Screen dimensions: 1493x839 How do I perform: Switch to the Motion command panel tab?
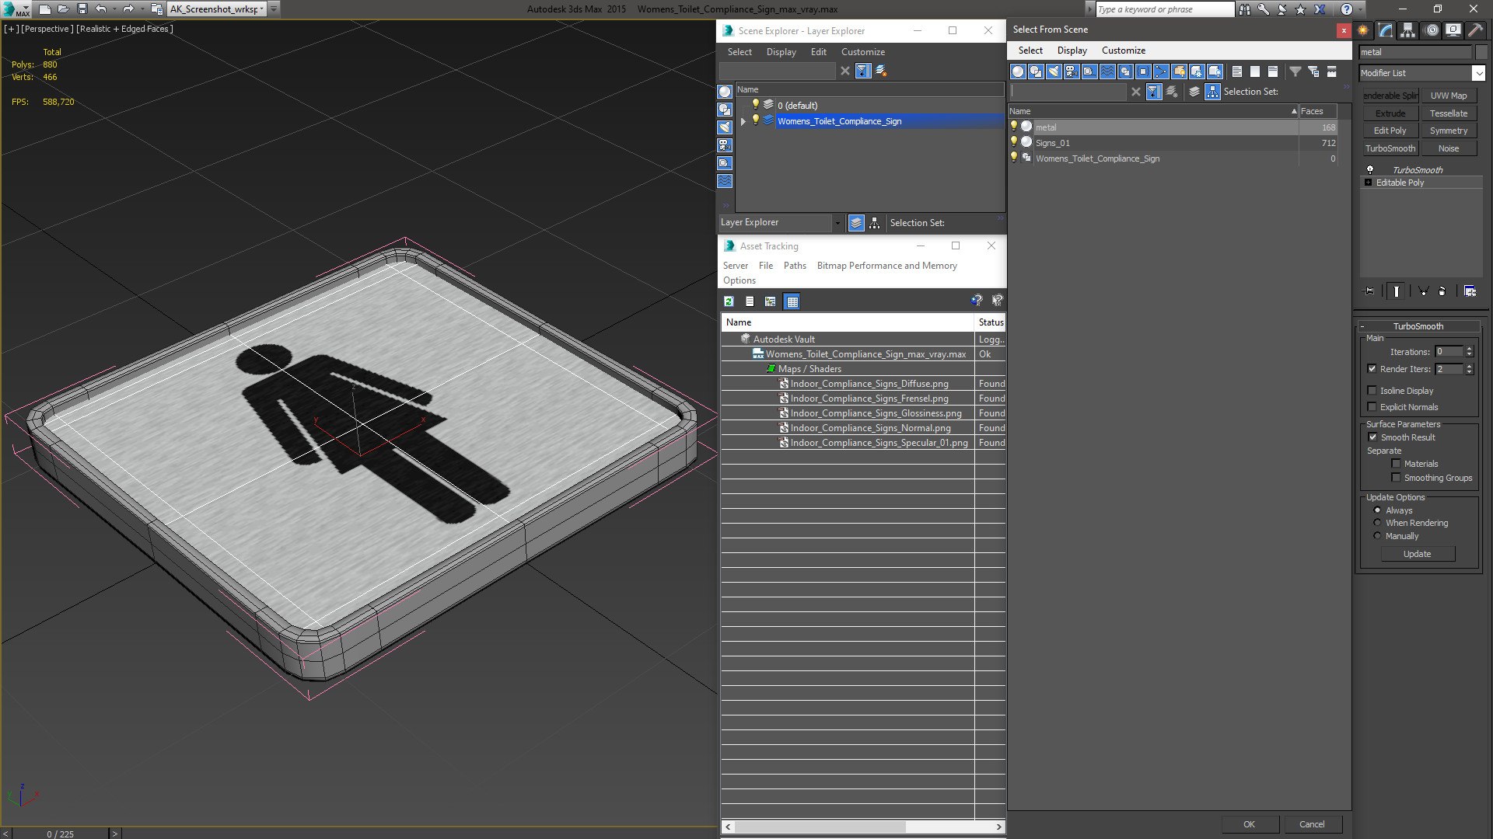tap(1432, 30)
